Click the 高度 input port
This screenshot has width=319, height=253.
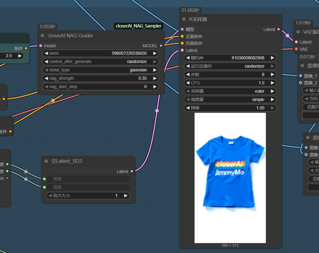(44, 187)
